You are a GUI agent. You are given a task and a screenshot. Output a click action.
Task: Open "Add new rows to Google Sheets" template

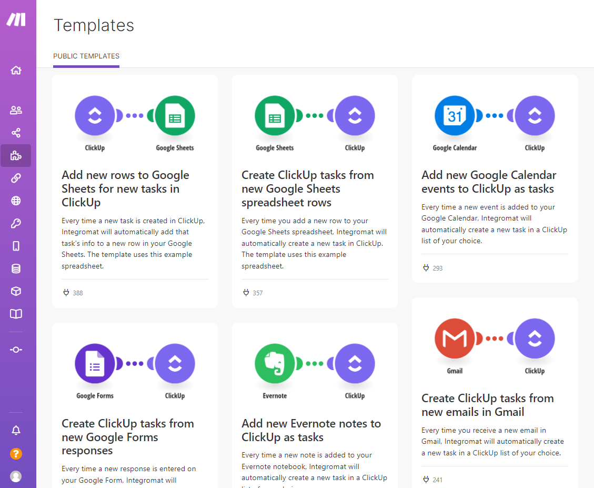coord(125,188)
